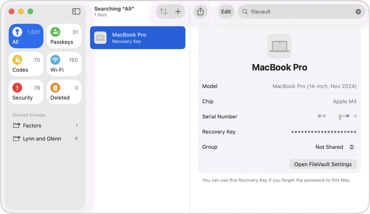Open the Factors shared group
The width and height of the screenshot is (370, 214).
(32, 126)
